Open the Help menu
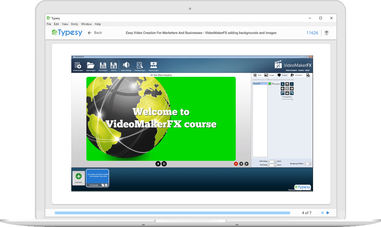381x227 pixels. 98,24
